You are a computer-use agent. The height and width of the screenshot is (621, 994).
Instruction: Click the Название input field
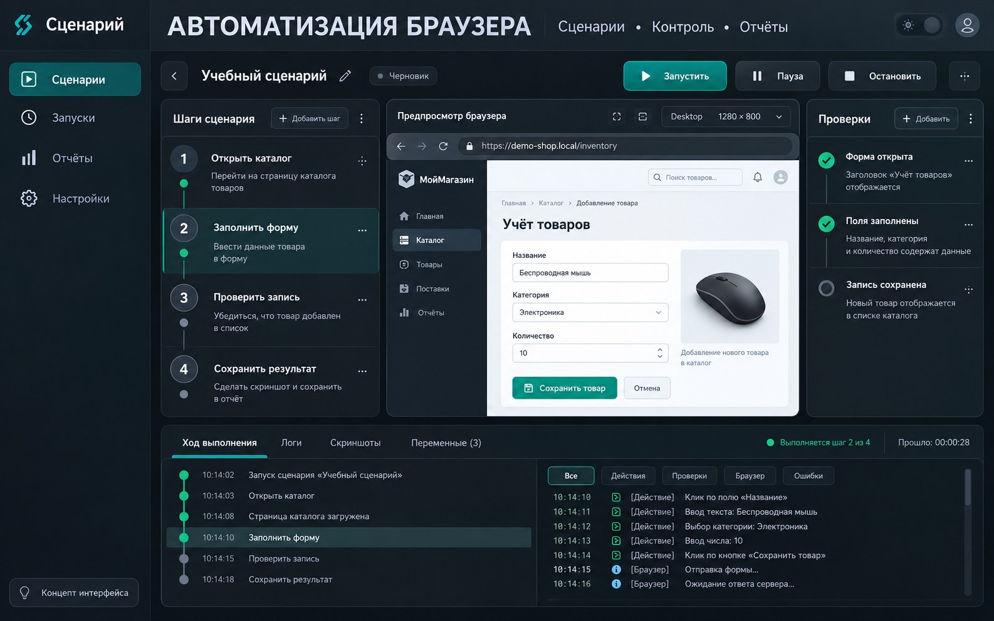(x=590, y=273)
